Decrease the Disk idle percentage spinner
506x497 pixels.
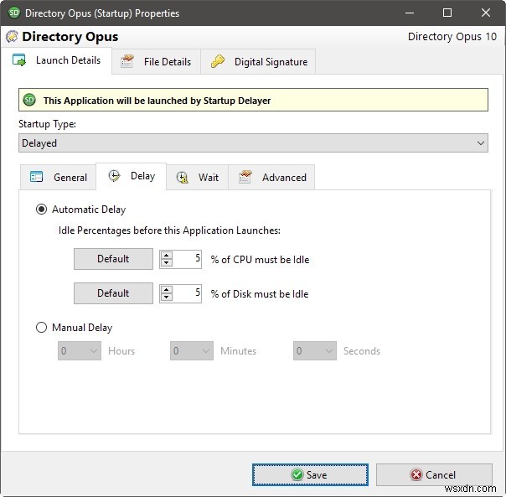tap(167, 297)
